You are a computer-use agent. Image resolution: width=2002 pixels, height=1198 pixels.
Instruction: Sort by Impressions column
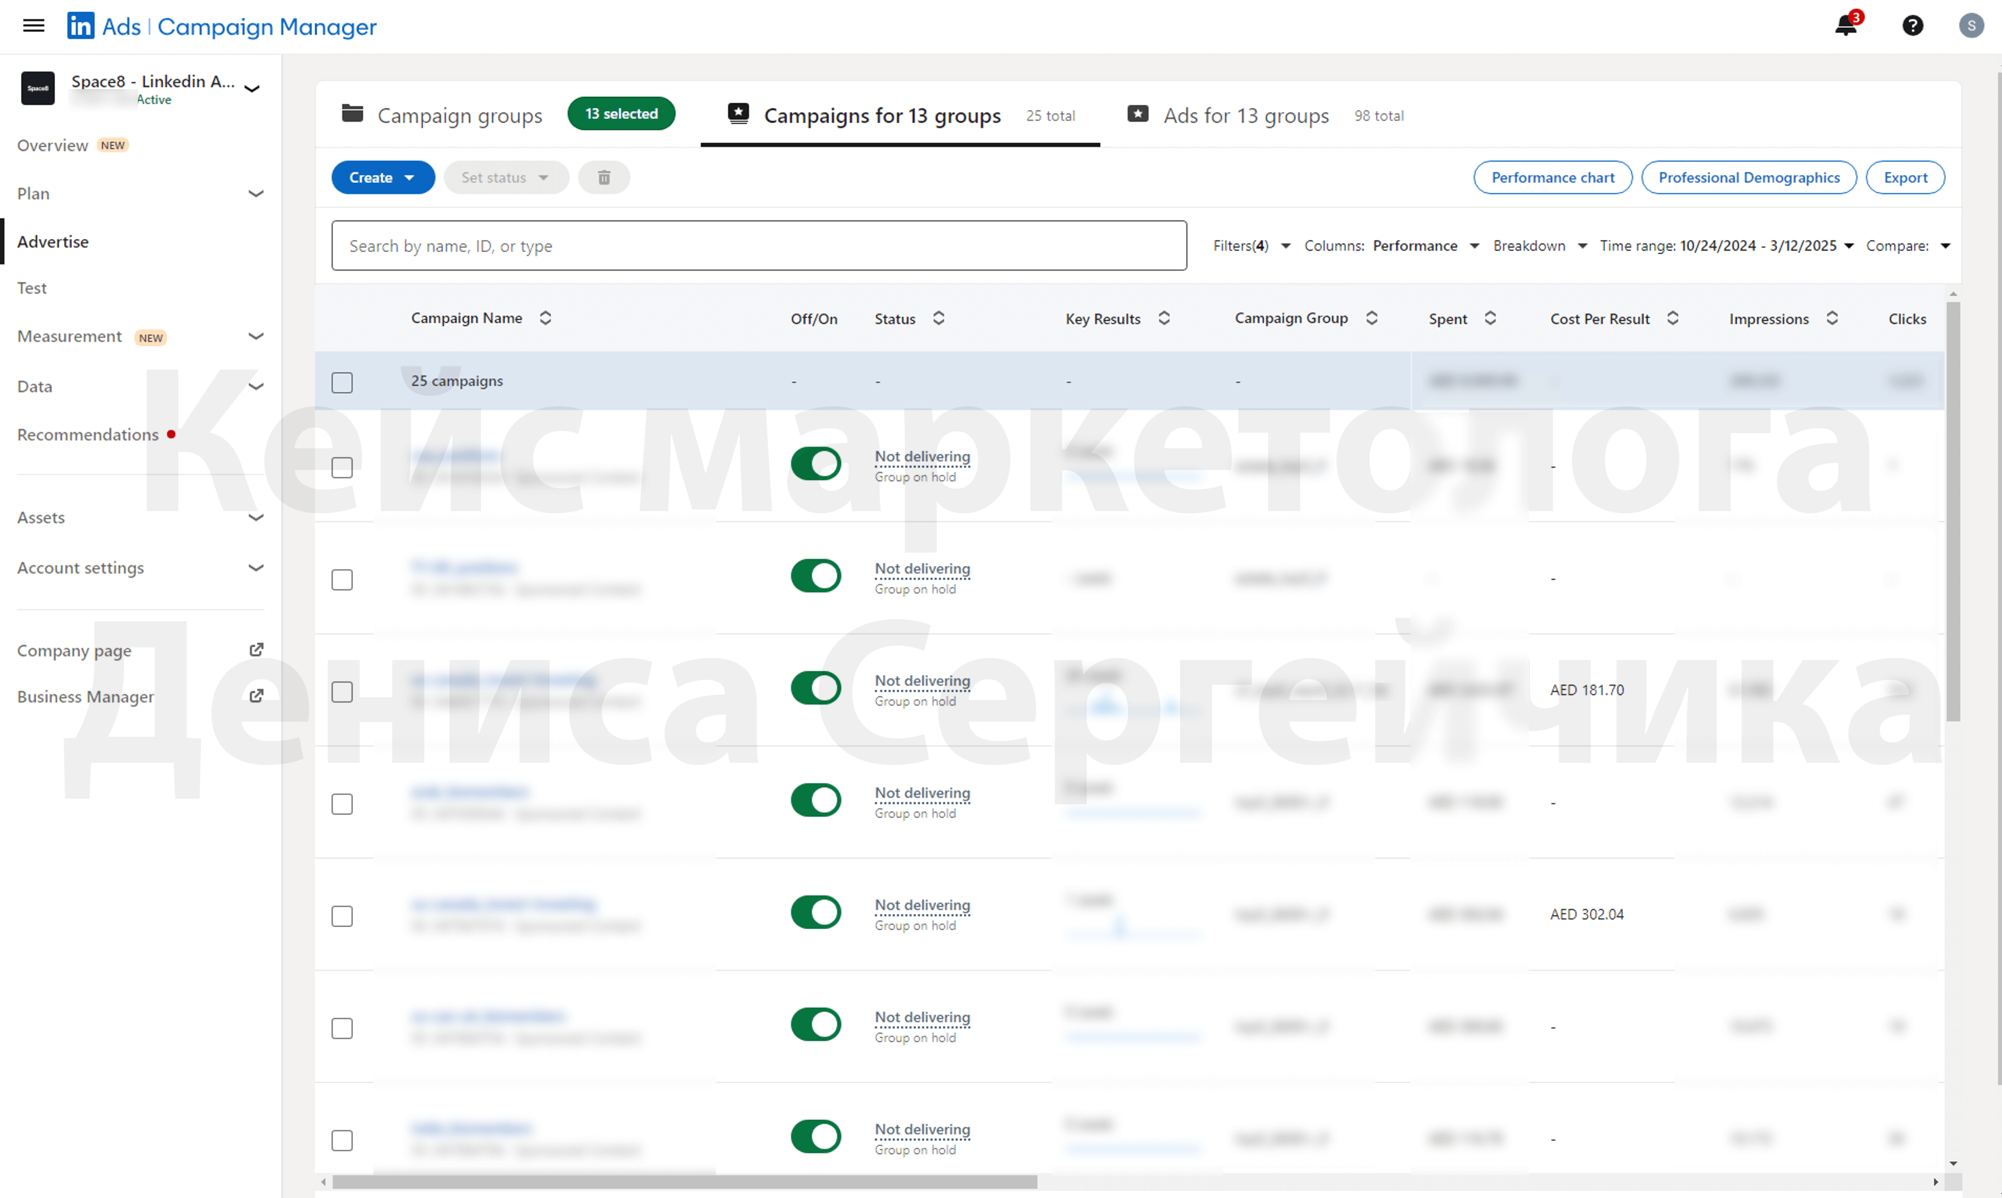[1832, 318]
